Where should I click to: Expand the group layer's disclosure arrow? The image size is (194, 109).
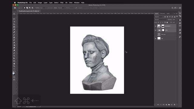point(158,30)
